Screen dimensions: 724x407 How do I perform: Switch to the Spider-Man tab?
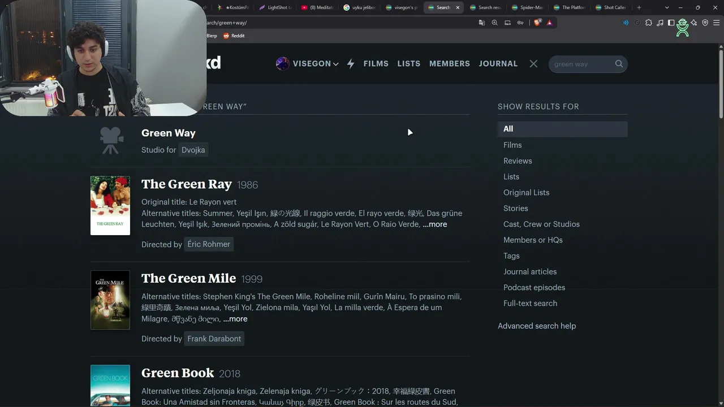[527, 7]
